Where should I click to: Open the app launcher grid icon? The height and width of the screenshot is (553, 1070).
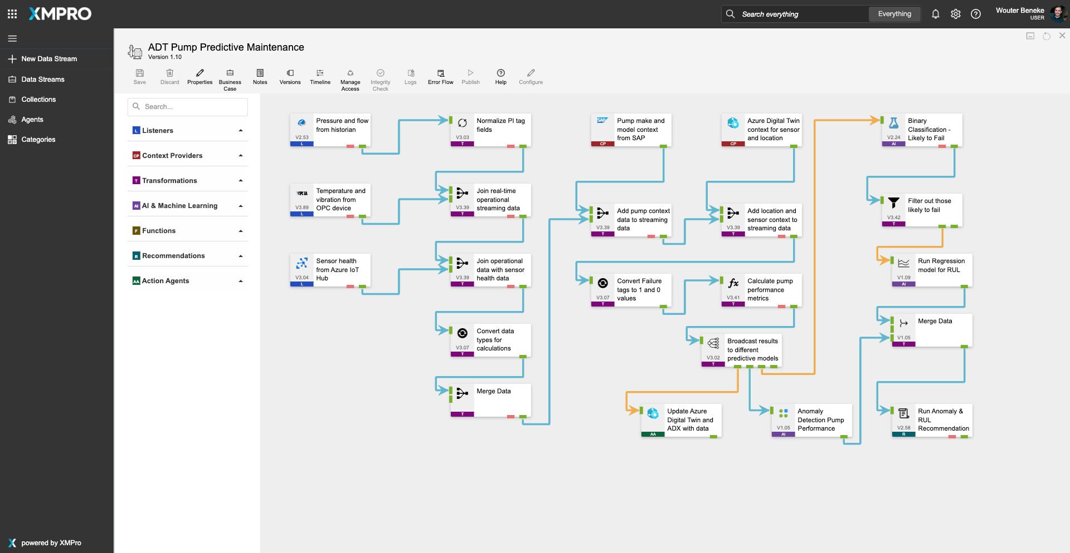pos(12,14)
